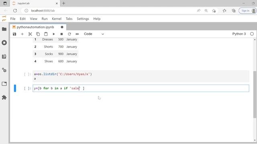The image size is (257, 144).
Task: Run the selected cell
Action: [53, 34]
